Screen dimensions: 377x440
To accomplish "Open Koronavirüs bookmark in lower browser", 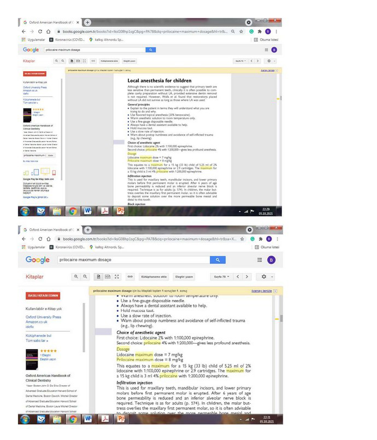I will pos(67,247).
